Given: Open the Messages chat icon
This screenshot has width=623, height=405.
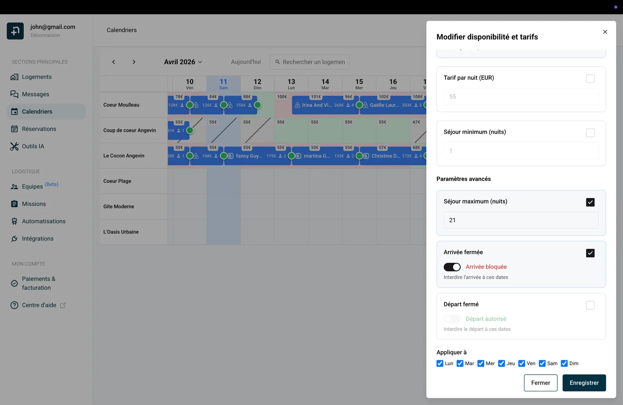Looking at the screenshot, I should pyautogui.click(x=14, y=94).
